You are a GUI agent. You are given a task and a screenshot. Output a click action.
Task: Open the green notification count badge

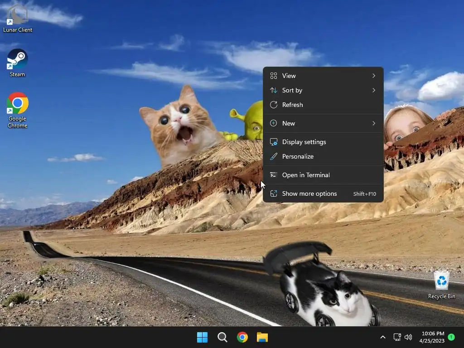point(451,337)
